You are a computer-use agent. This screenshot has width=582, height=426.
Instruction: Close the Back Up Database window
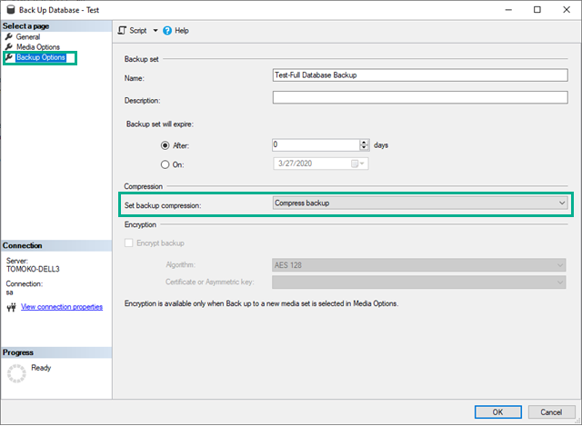coord(567,10)
